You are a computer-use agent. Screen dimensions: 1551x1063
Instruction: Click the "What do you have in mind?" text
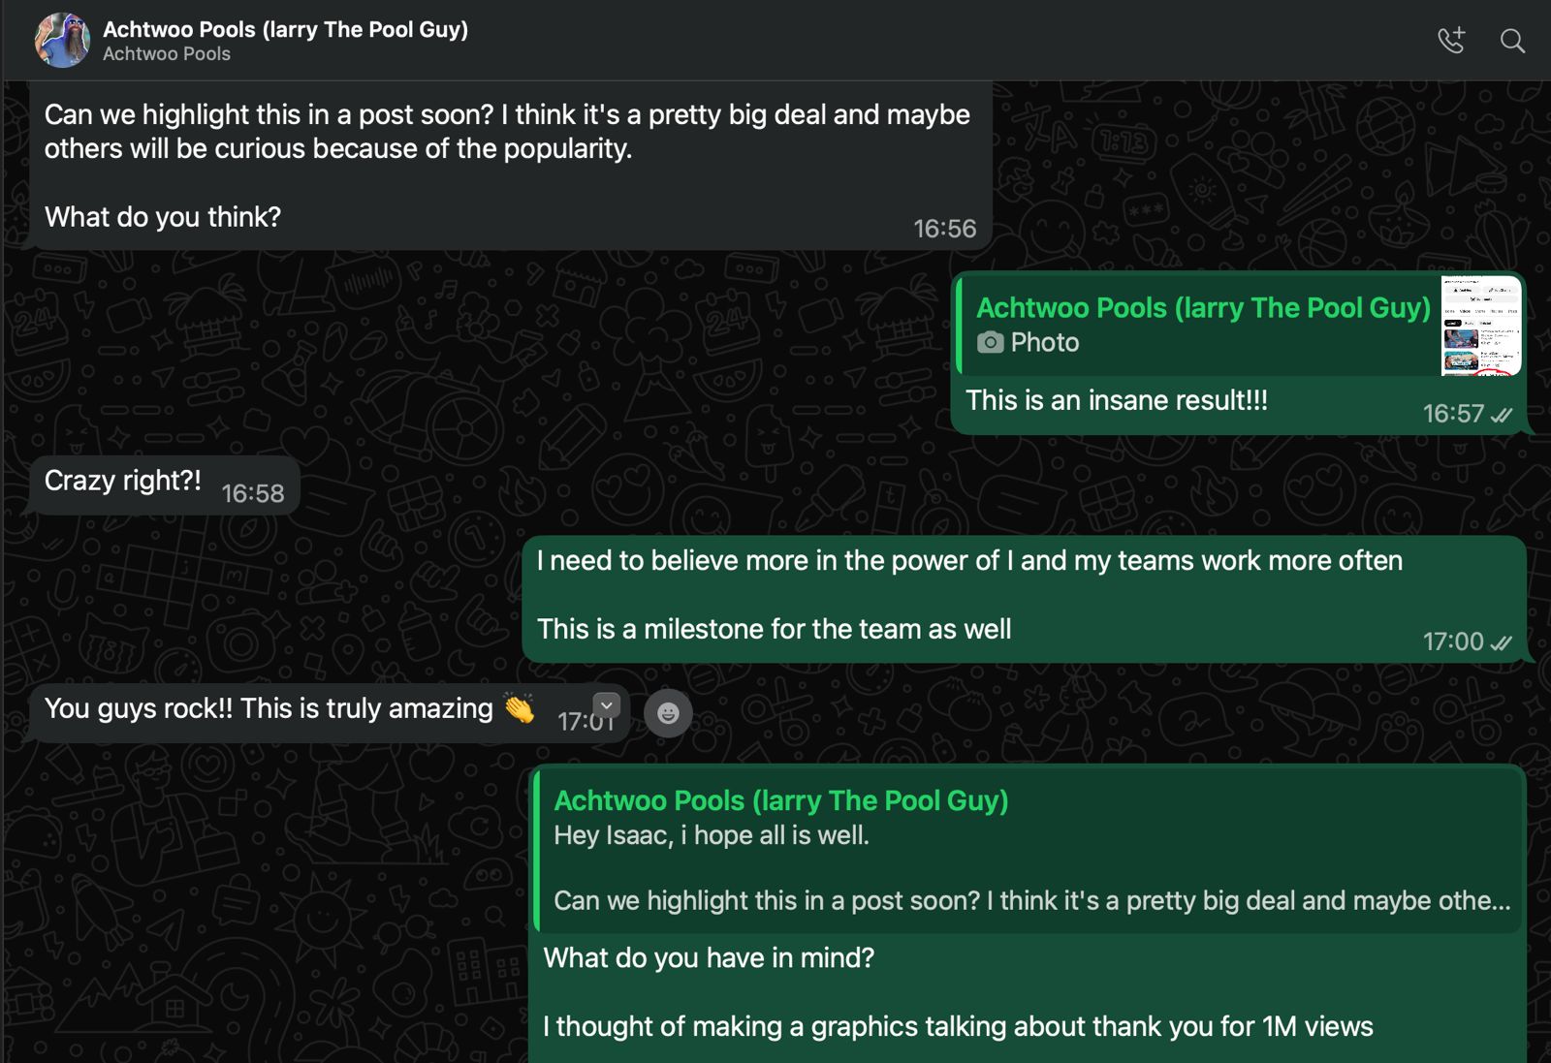(709, 957)
